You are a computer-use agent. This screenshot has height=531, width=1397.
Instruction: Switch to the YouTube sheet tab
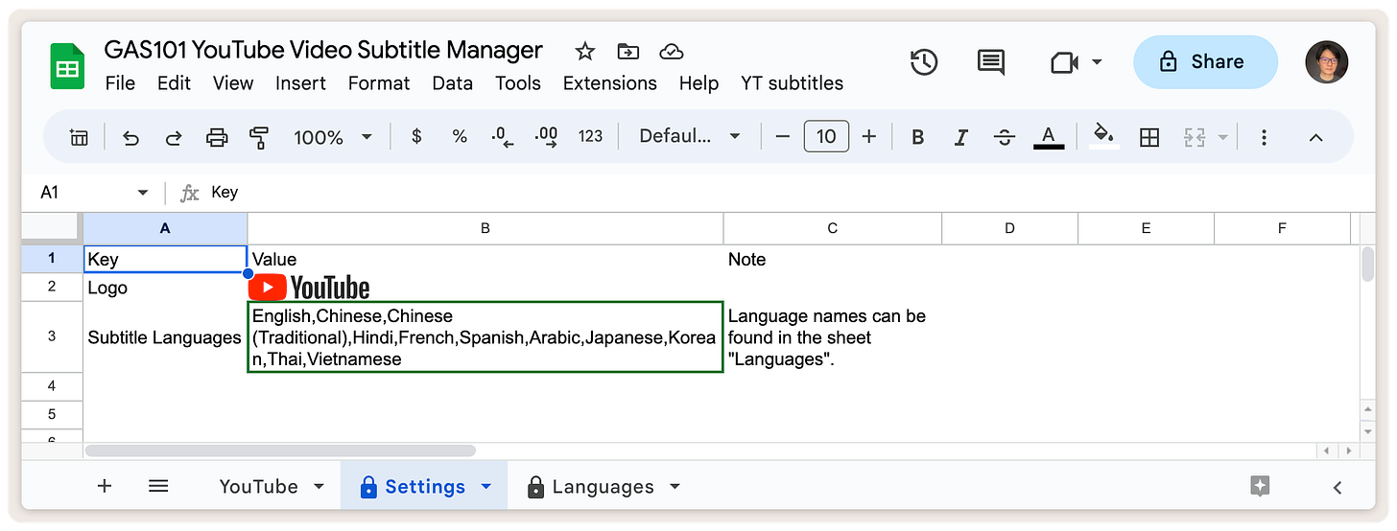tap(258, 487)
